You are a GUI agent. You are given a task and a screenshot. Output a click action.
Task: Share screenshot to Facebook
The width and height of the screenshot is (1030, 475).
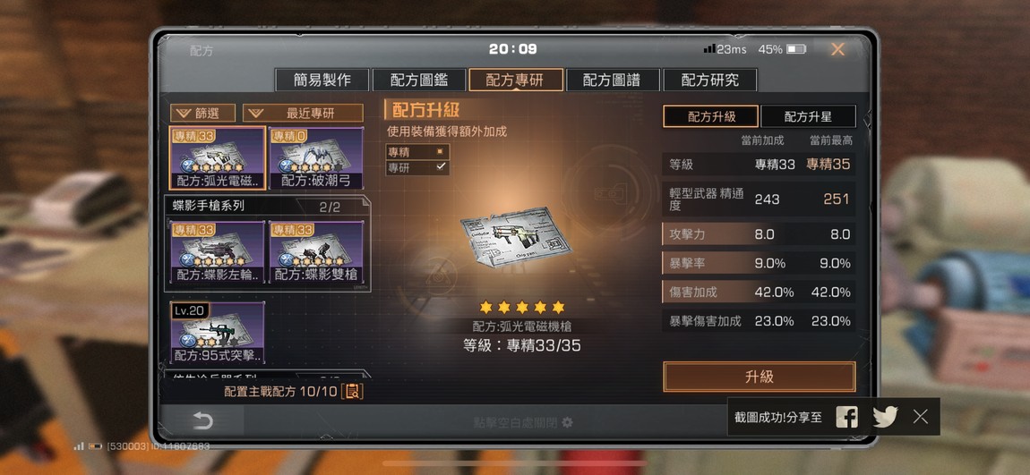tap(846, 417)
